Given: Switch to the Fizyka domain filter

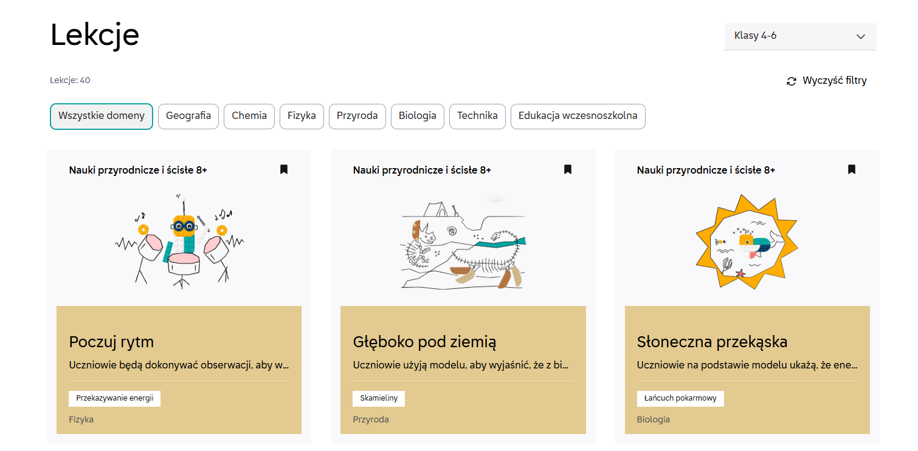Looking at the screenshot, I should 302,116.
